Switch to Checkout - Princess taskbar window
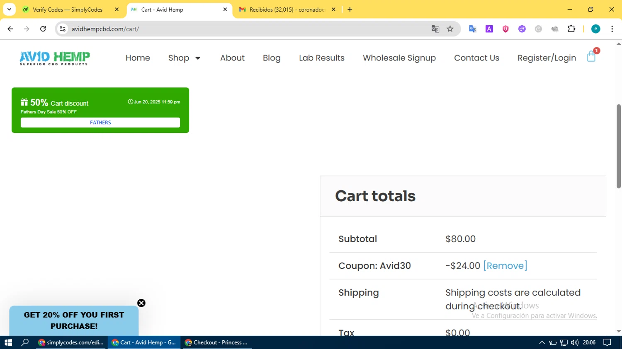 pyautogui.click(x=216, y=342)
